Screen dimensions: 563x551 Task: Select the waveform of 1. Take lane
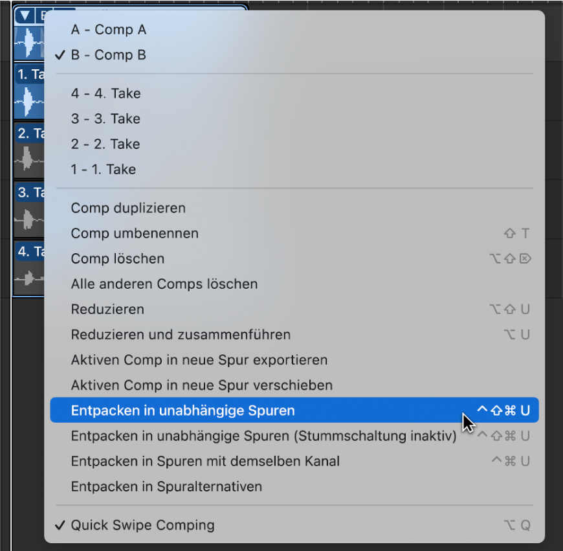(29, 100)
